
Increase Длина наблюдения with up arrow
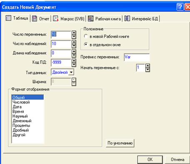[74, 51]
